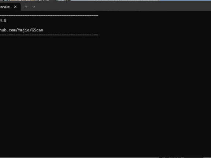Viewport: 211px width, 158px height.
Task: Click the divider between plus and chevron buttons
Action: pos(30,7)
